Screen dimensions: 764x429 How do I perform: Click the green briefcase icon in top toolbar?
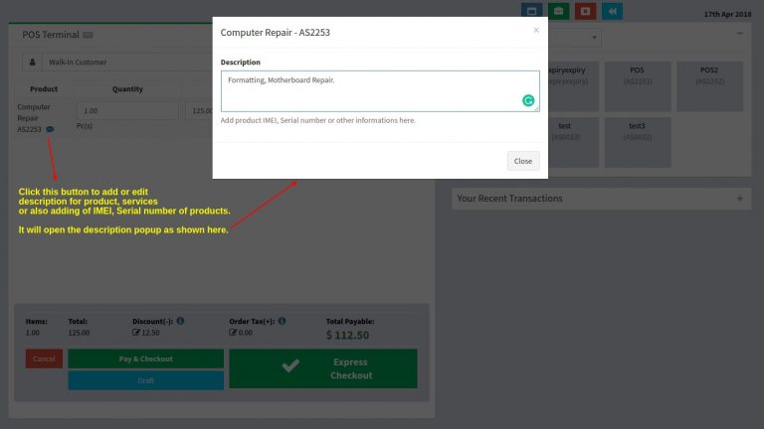559,11
